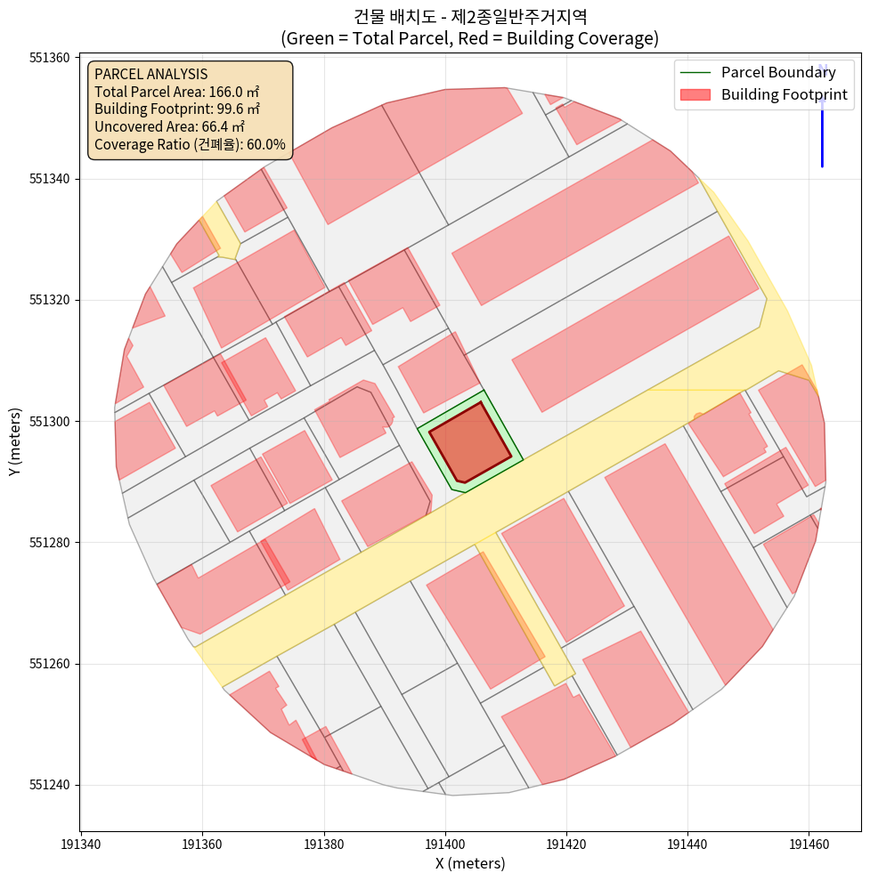870x881 pixels.
Task: Click Building Footprint 99.6 ㎡ in analysis box
Action: click(x=176, y=109)
